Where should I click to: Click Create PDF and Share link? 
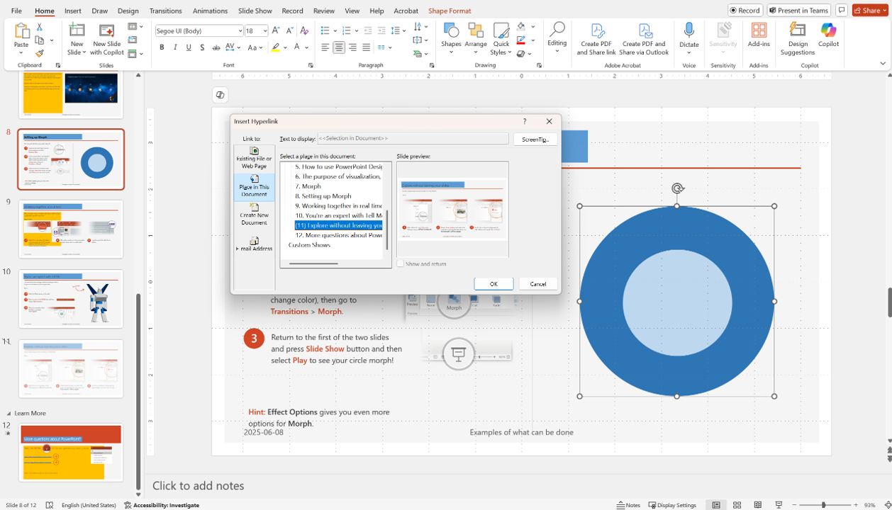tap(596, 39)
